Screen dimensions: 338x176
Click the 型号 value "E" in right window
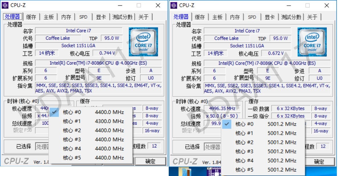(268, 71)
